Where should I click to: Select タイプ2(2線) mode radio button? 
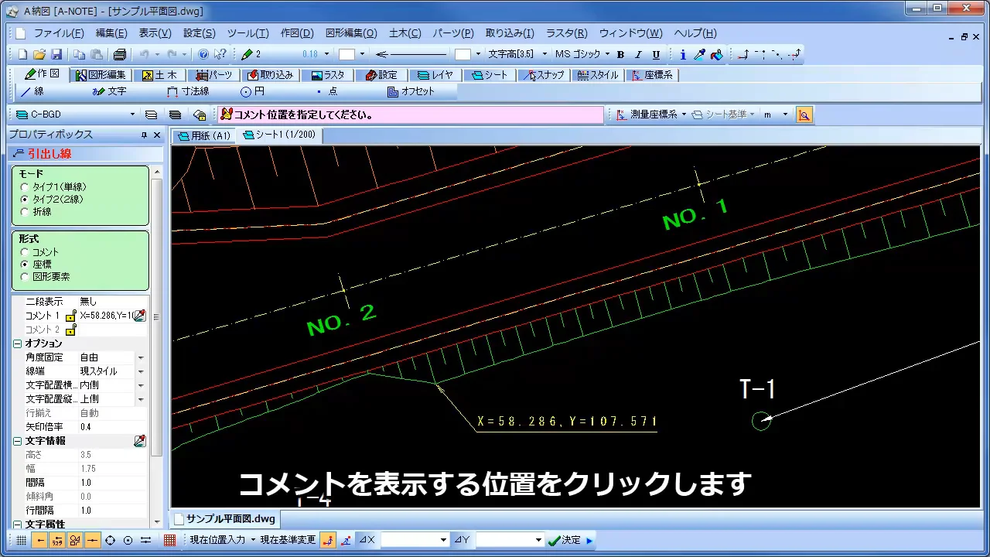click(x=25, y=200)
